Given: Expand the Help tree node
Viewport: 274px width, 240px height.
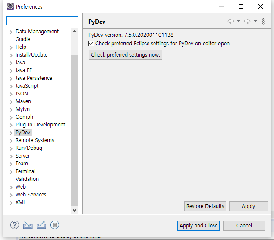Looking at the screenshot, I should (11, 47).
